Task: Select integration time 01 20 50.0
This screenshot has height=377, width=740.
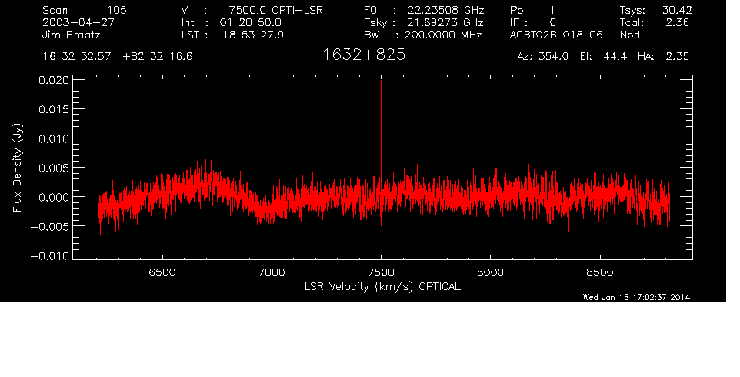Action: [250, 22]
